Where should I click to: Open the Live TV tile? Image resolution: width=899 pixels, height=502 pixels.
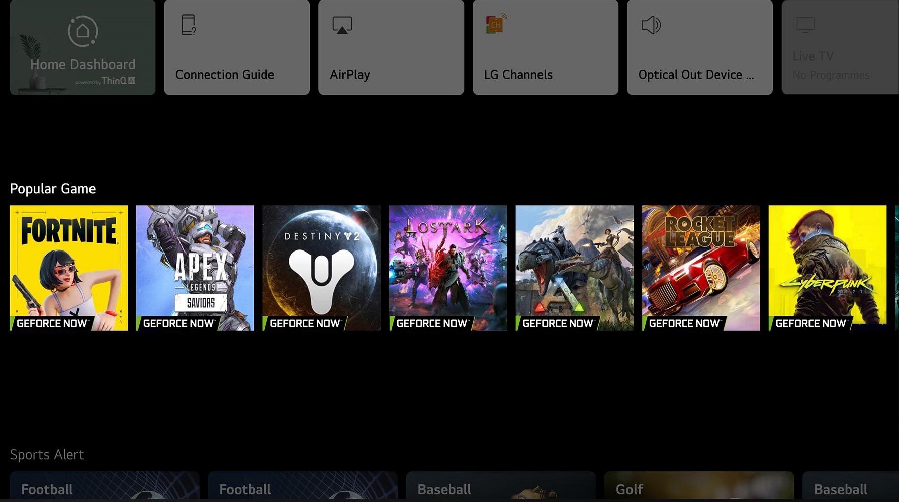840,47
